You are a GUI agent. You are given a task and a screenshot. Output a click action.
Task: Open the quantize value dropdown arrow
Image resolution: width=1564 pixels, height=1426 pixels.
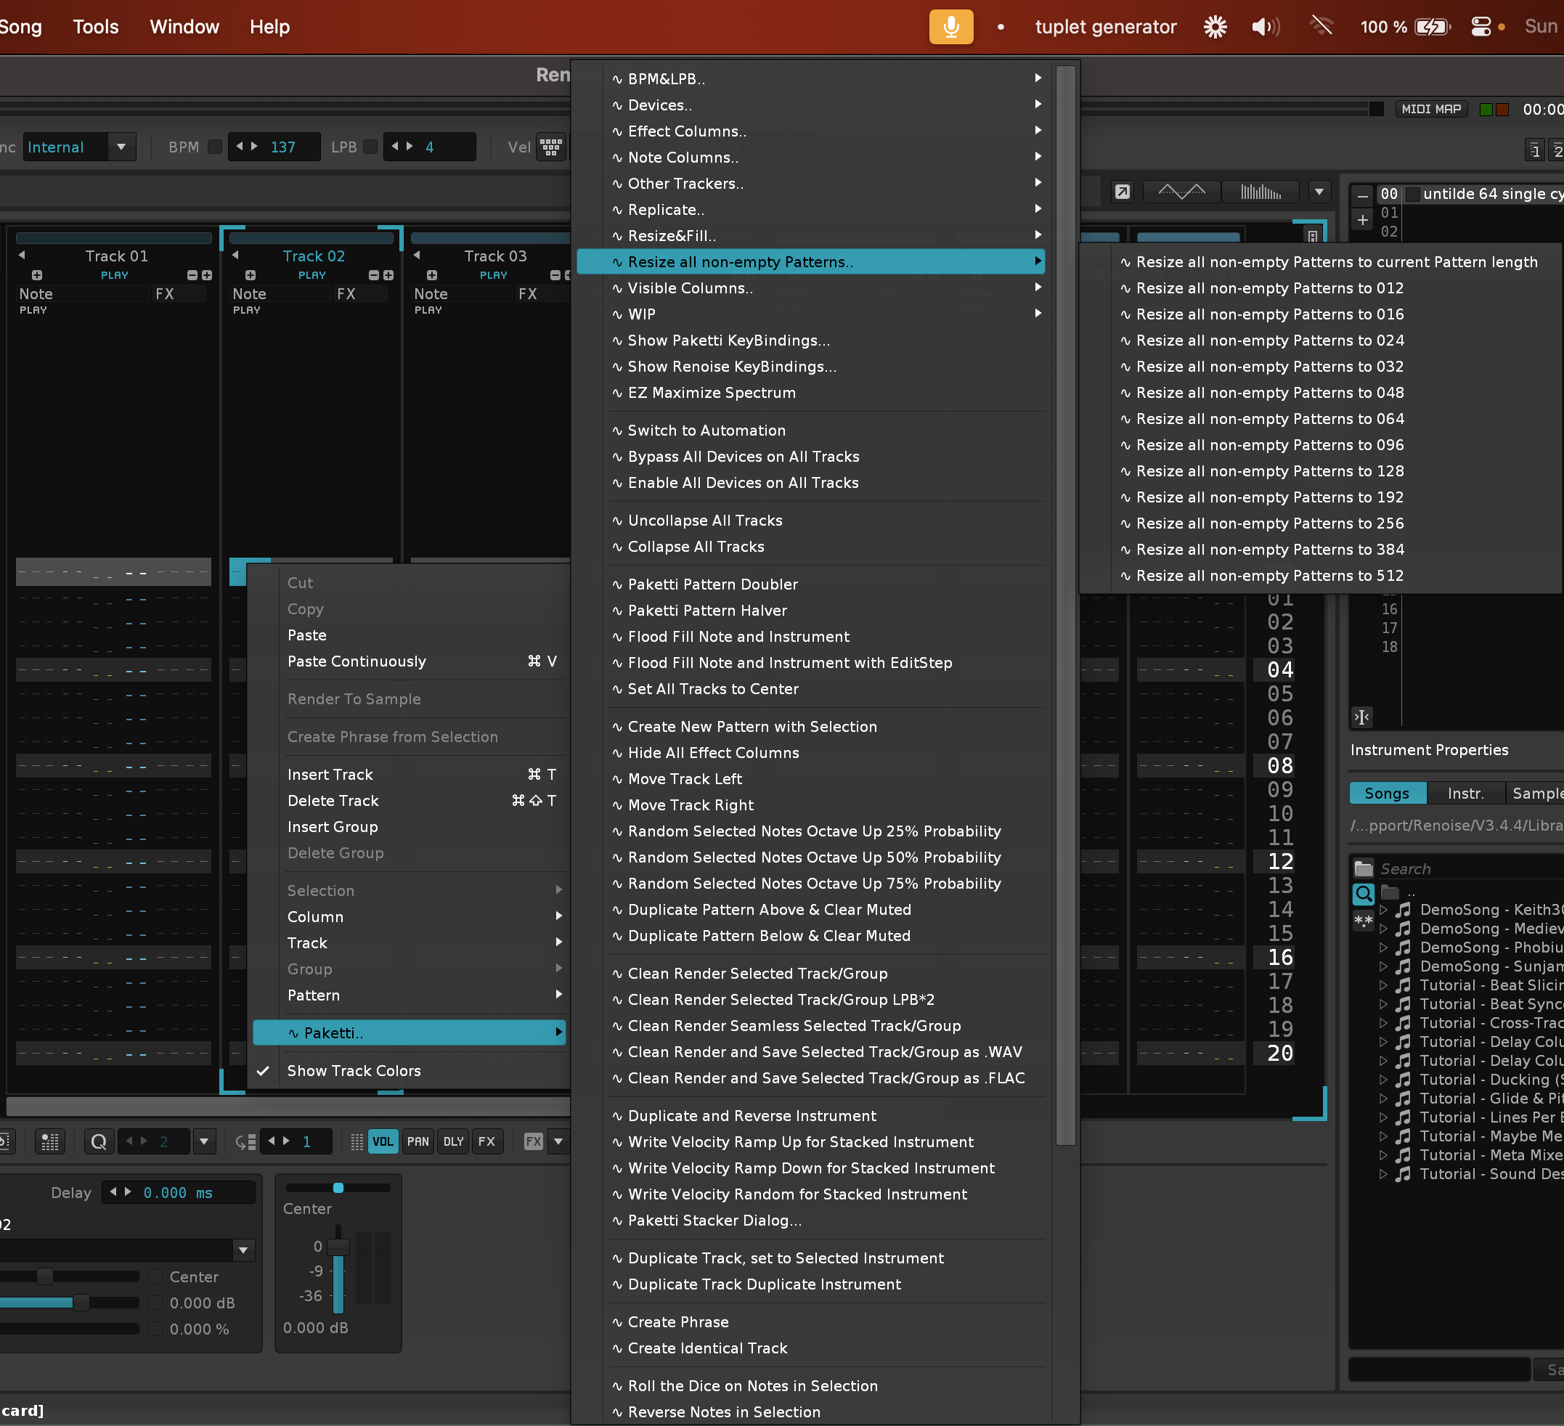click(204, 1141)
